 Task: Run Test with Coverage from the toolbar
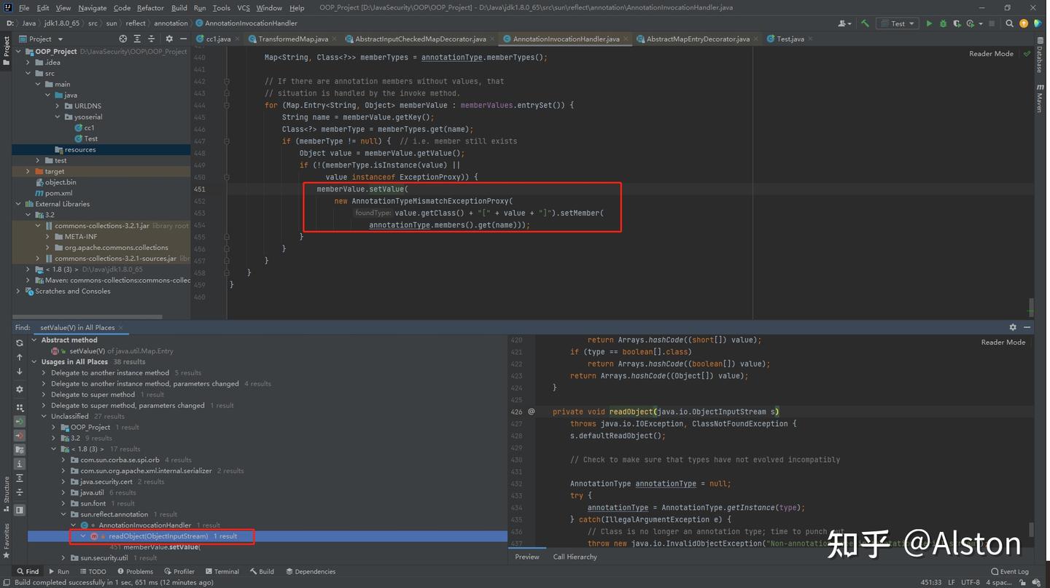click(x=957, y=23)
